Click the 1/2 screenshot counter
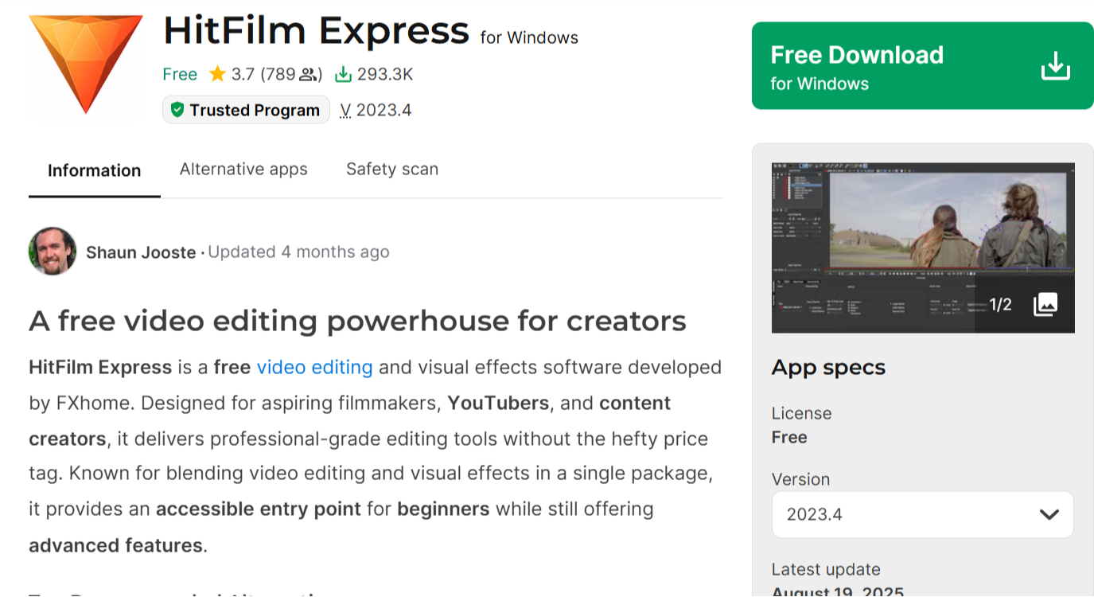 tap(1000, 304)
